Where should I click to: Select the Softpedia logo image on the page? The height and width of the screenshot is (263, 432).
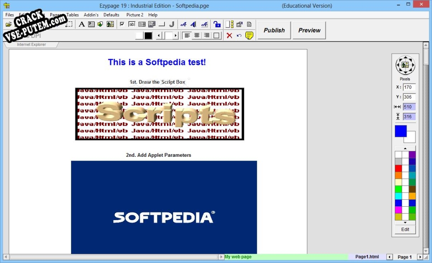tap(164, 207)
